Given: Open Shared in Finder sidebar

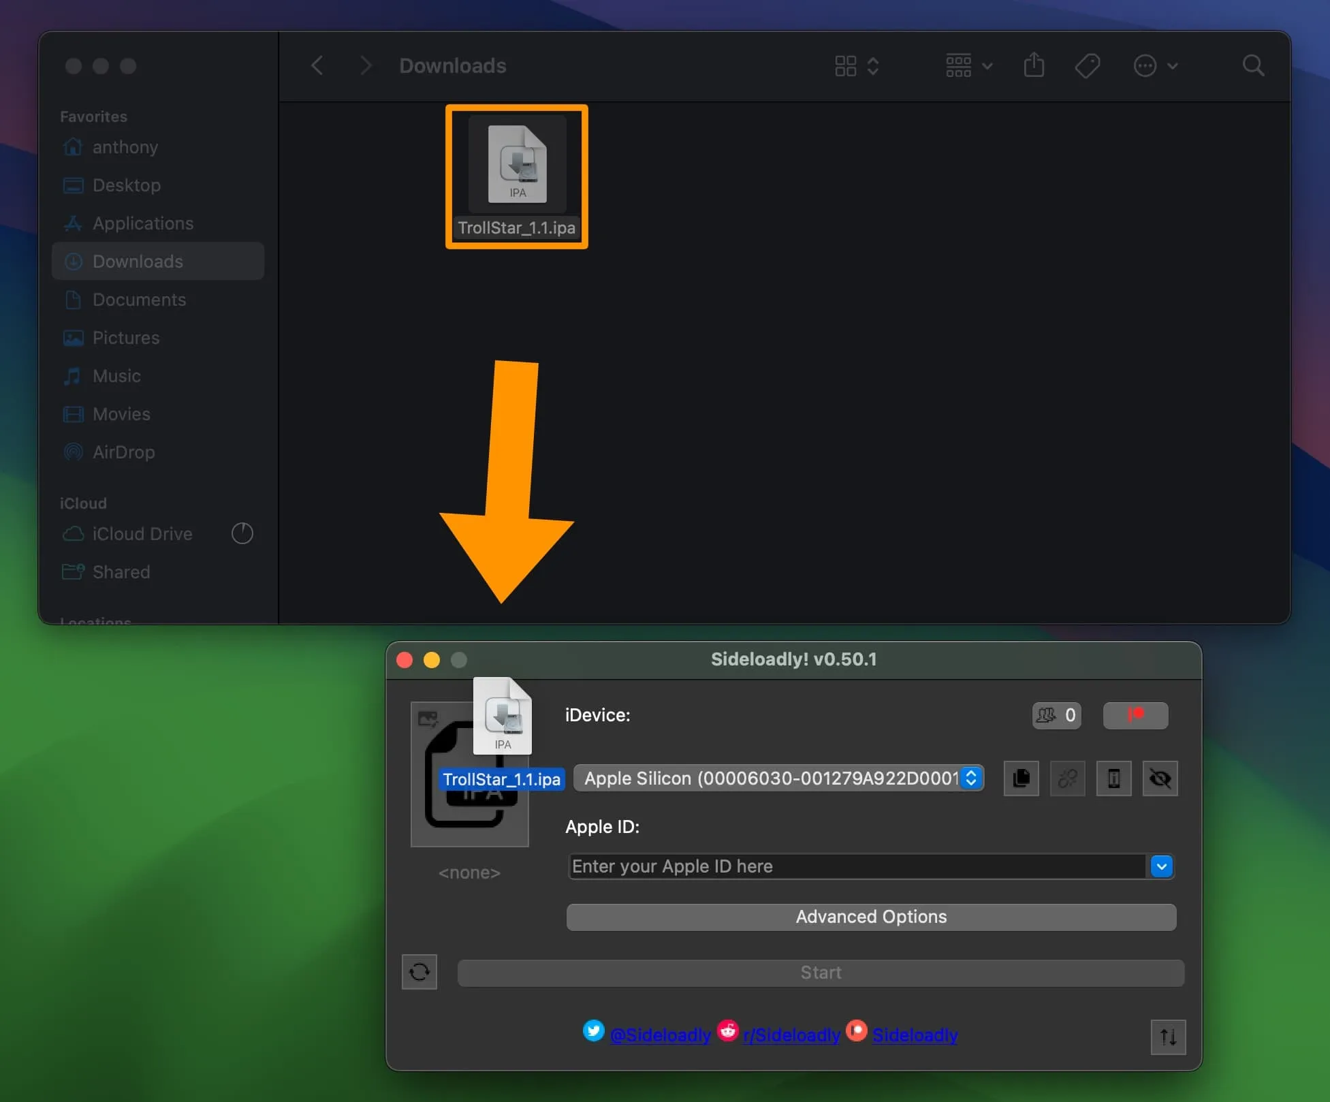Looking at the screenshot, I should coord(158,572).
